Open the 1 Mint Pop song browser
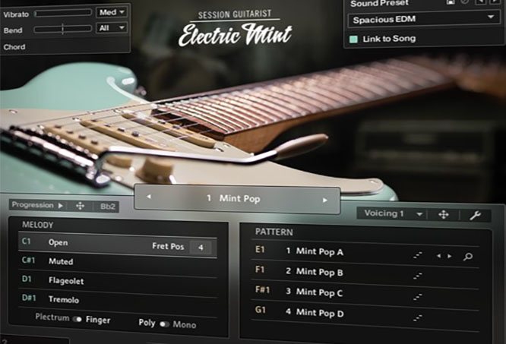The image size is (506, 344). 237,199
